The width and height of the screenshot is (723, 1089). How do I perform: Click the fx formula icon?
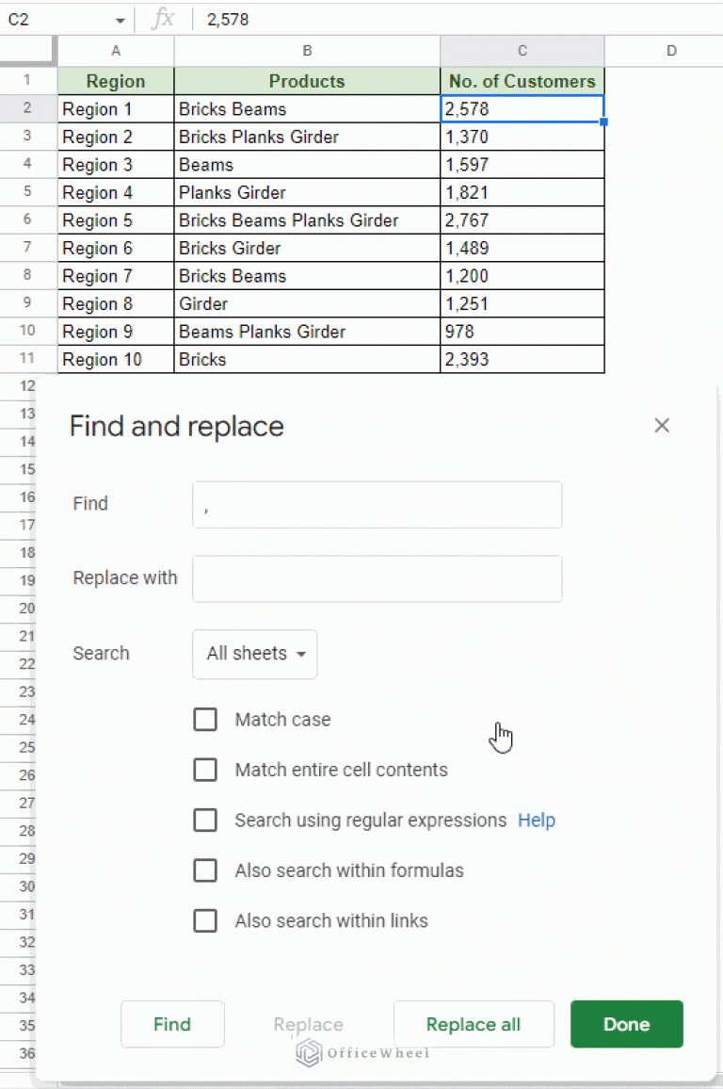(165, 19)
